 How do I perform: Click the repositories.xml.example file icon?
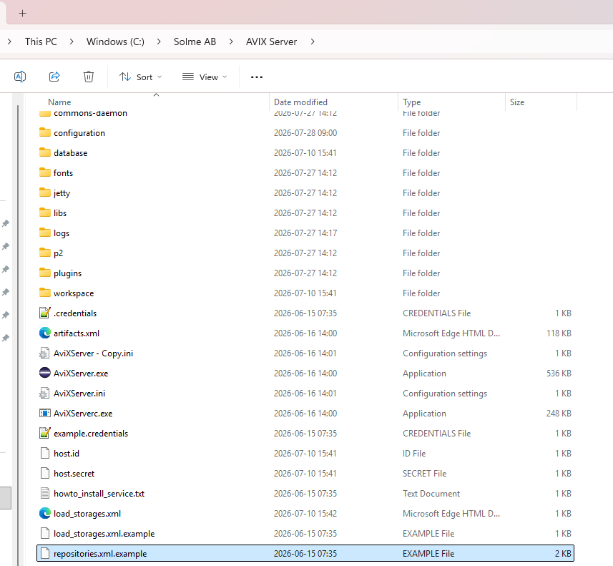45,553
